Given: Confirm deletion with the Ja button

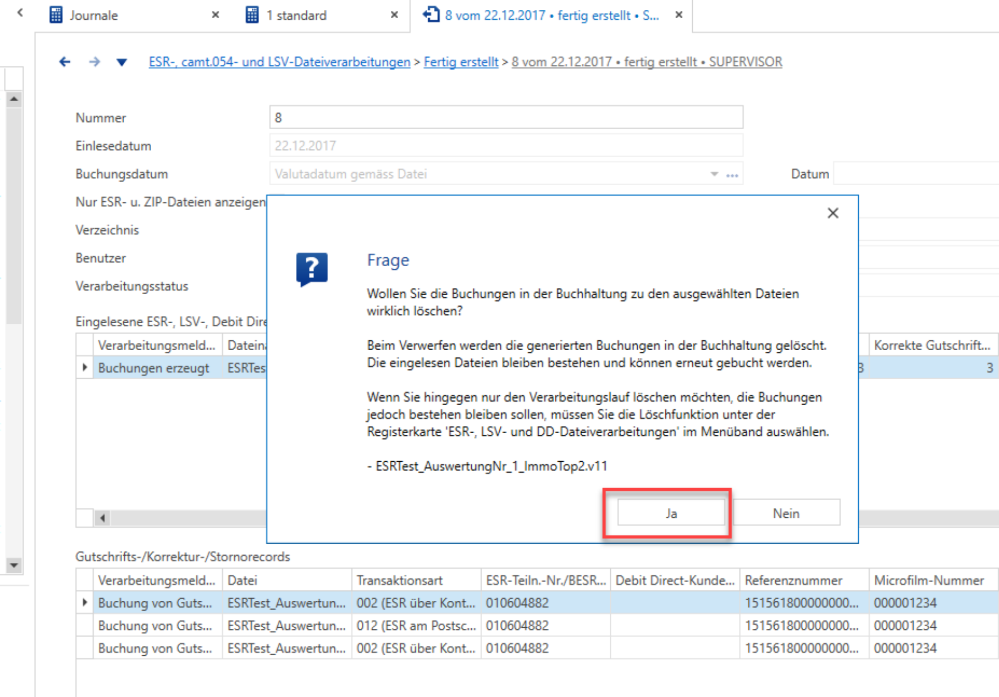Looking at the screenshot, I should click(671, 513).
